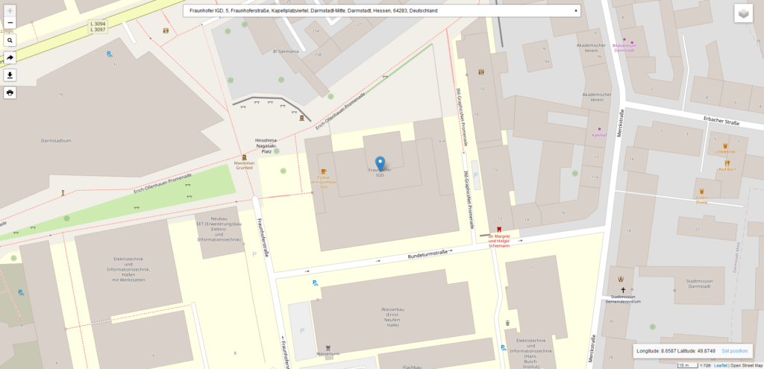Click the Erbacher Straße street label
Viewport: 764px width, 369px height.
(x=721, y=121)
